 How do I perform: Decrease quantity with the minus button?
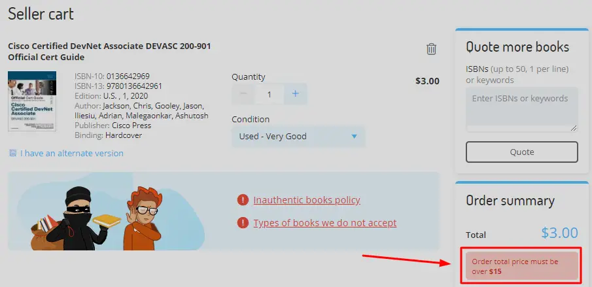243,93
